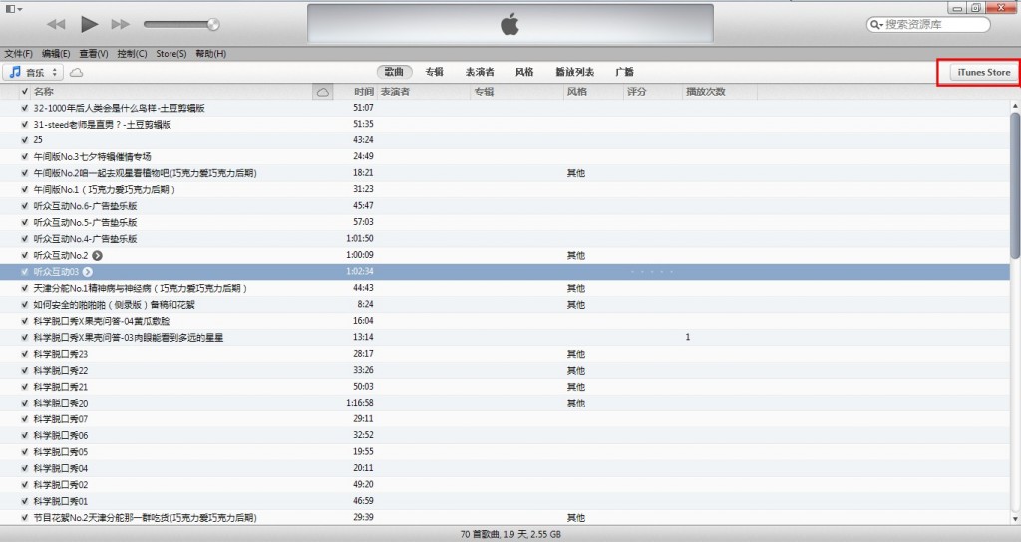This screenshot has width=1021, height=542.
Task: Open the Store(S) menu
Action: (171, 54)
